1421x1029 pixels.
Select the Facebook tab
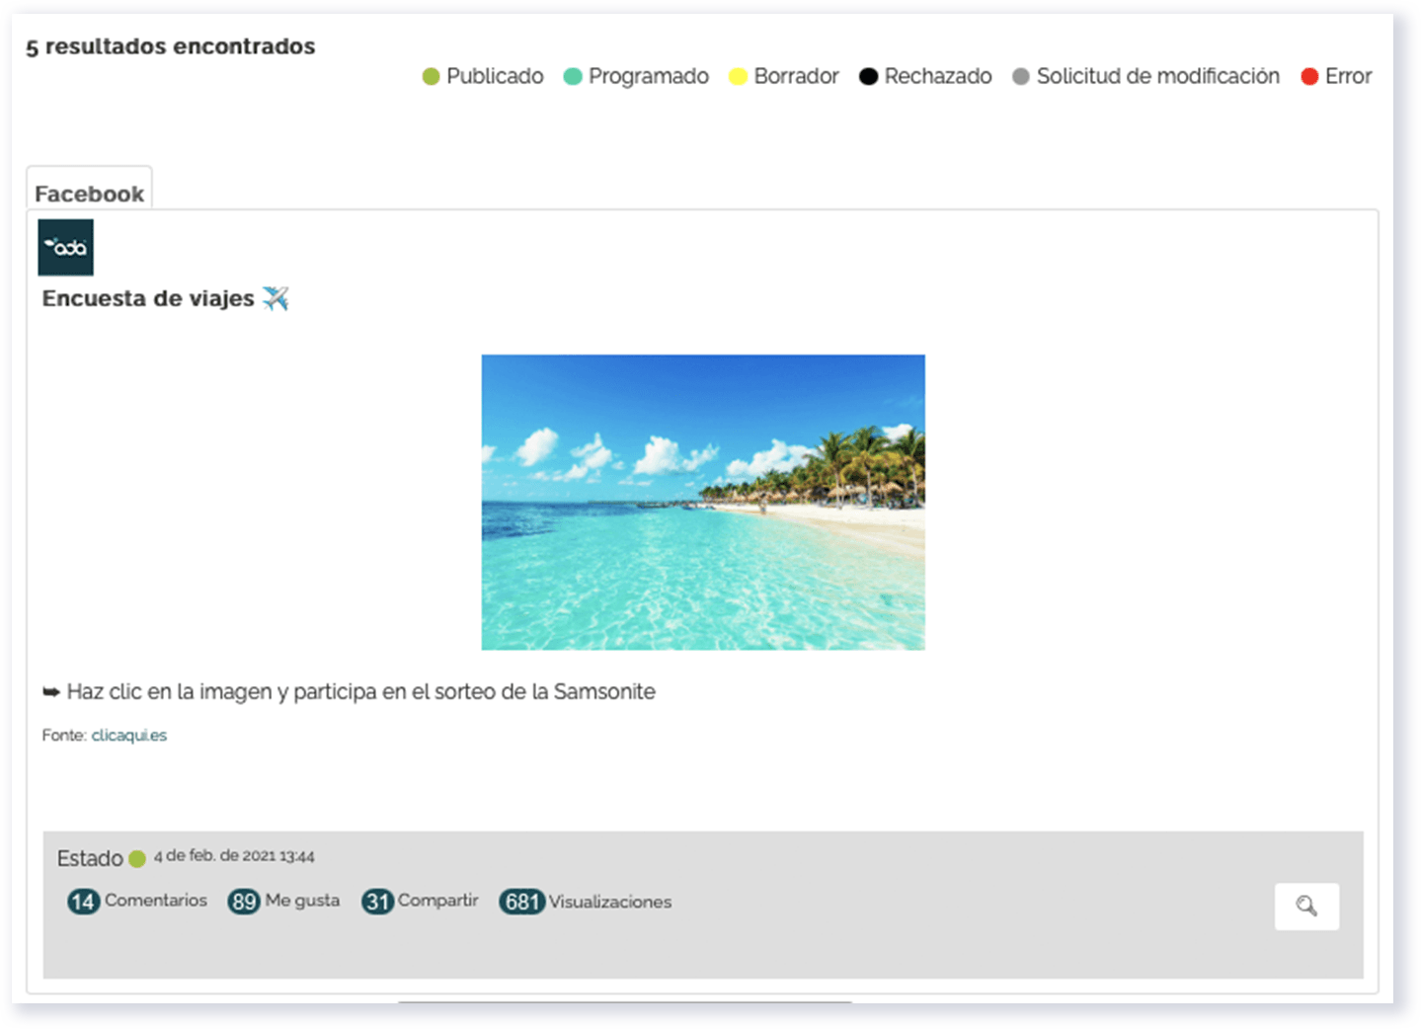(89, 190)
